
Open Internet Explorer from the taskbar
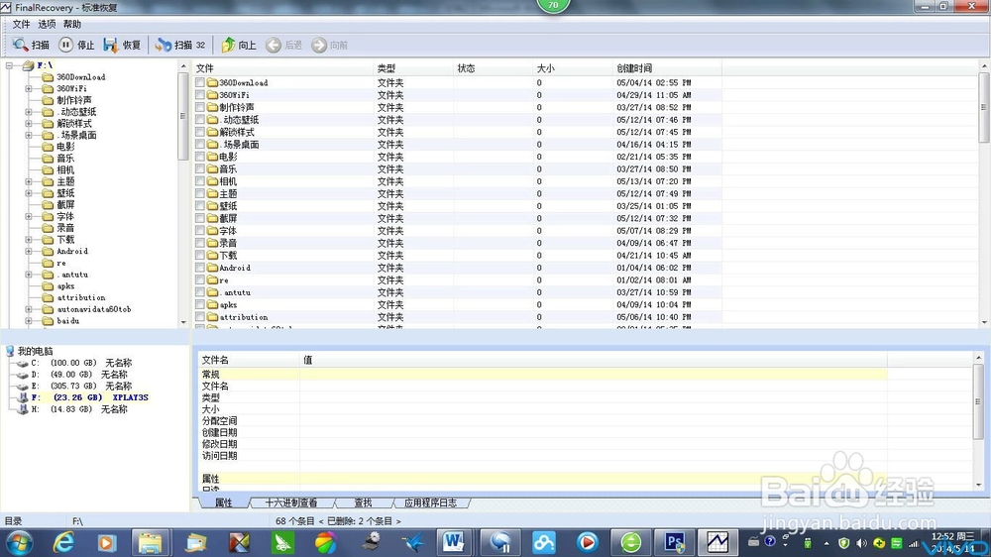(63, 542)
